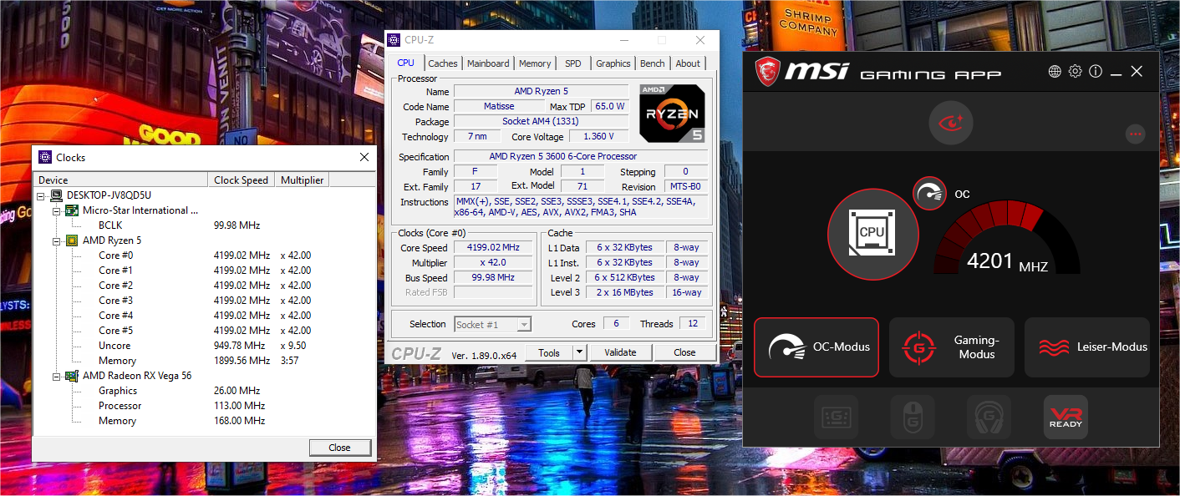The height and width of the screenshot is (496, 1180).
Task: Click the Micro-Star motherboard icon in tree
Action: point(72,210)
